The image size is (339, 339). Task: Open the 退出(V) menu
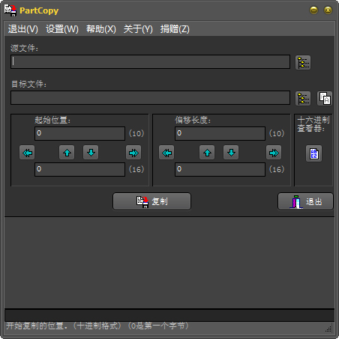[23, 29]
